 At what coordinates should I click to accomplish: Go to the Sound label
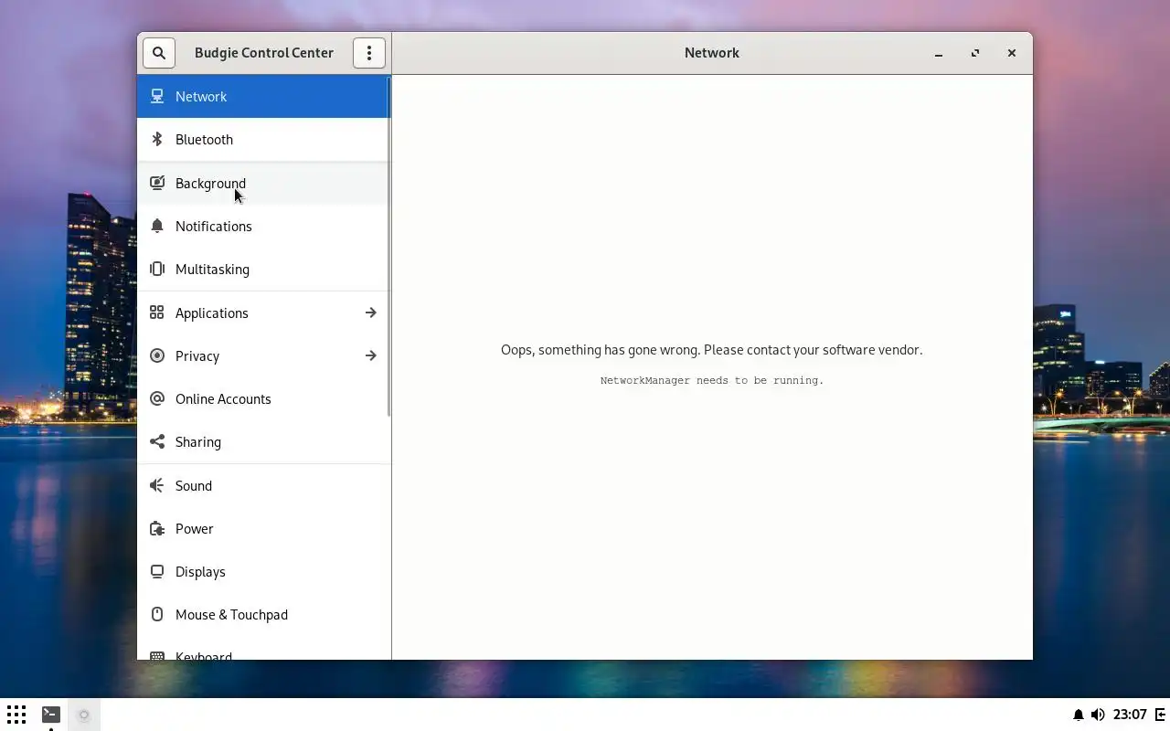194,485
